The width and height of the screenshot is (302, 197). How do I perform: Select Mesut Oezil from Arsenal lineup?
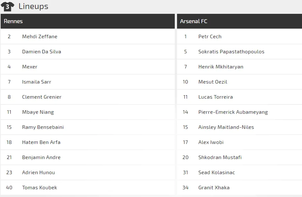pyautogui.click(x=213, y=82)
